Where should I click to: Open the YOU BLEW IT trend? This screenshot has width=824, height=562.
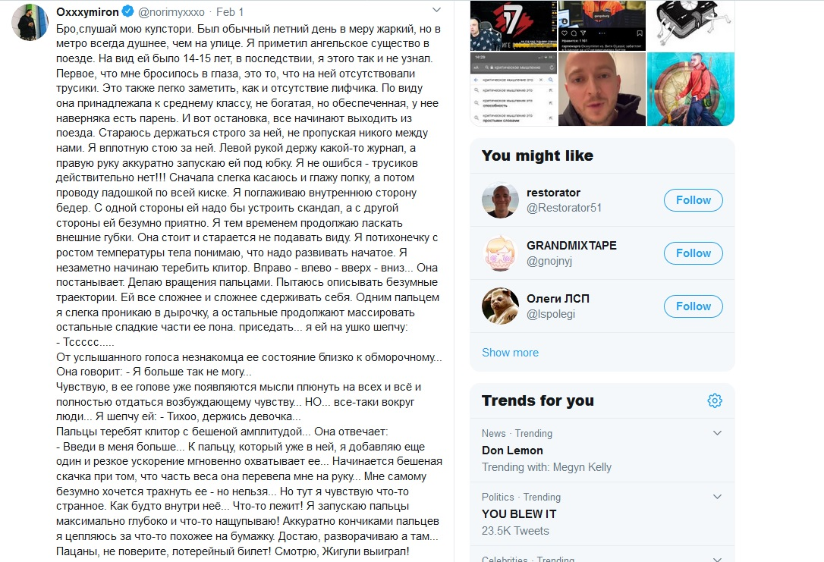click(x=519, y=513)
